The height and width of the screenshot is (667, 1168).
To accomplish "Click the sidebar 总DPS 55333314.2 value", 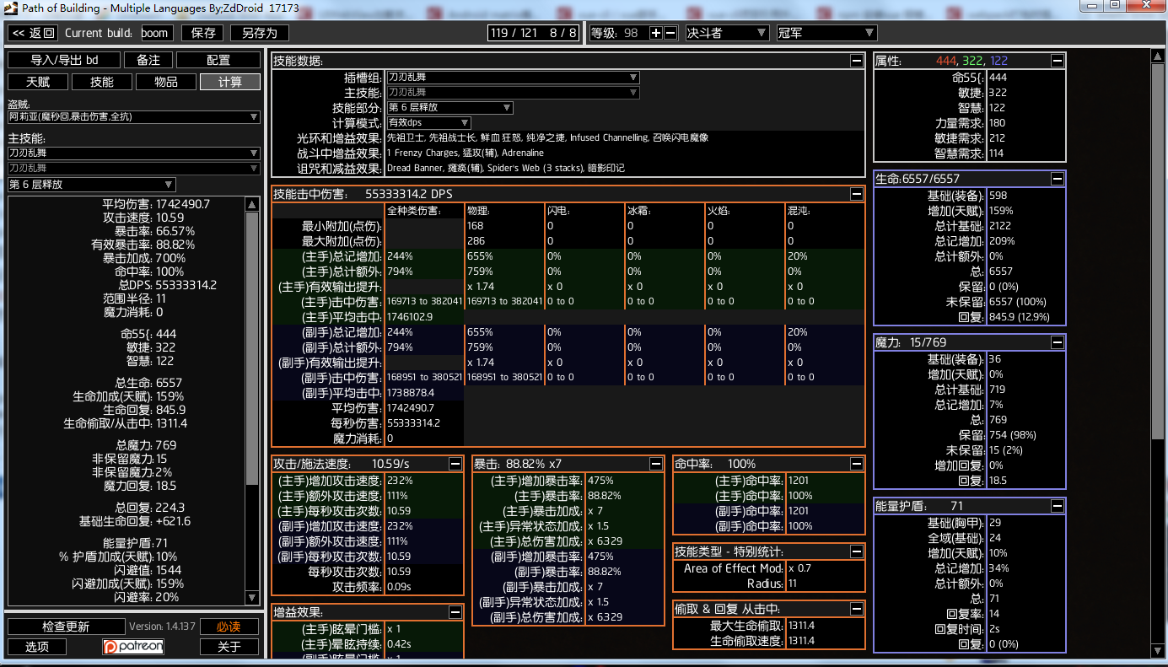I will coord(186,285).
